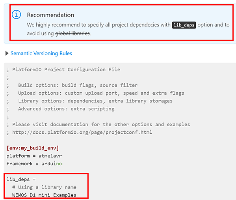Click the [env:my_build_env] section header
Viewport: 236px width, 200px height.
pos(33,148)
